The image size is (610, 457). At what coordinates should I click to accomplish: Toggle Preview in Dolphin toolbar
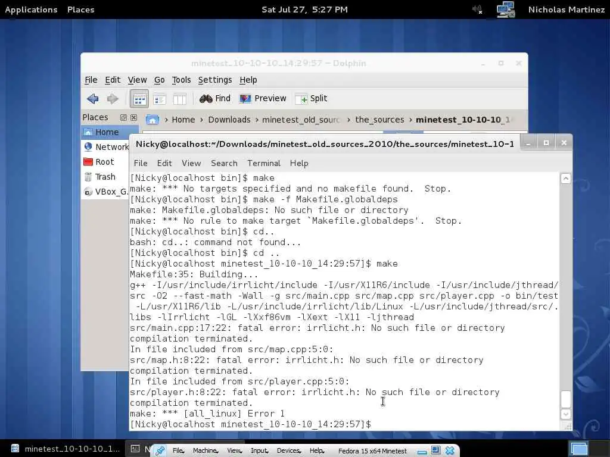click(263, 99)
